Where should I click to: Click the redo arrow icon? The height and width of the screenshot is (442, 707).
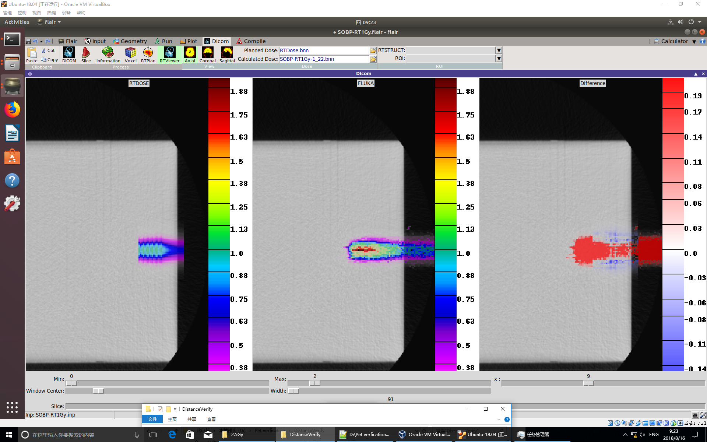48,41
